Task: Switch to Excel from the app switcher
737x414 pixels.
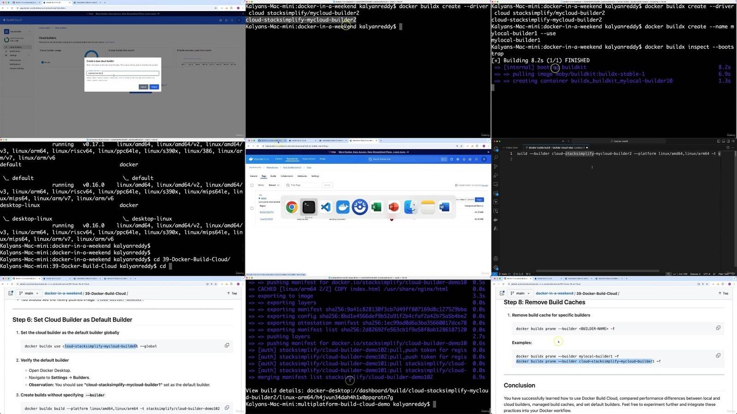Action: pos(377,207)
